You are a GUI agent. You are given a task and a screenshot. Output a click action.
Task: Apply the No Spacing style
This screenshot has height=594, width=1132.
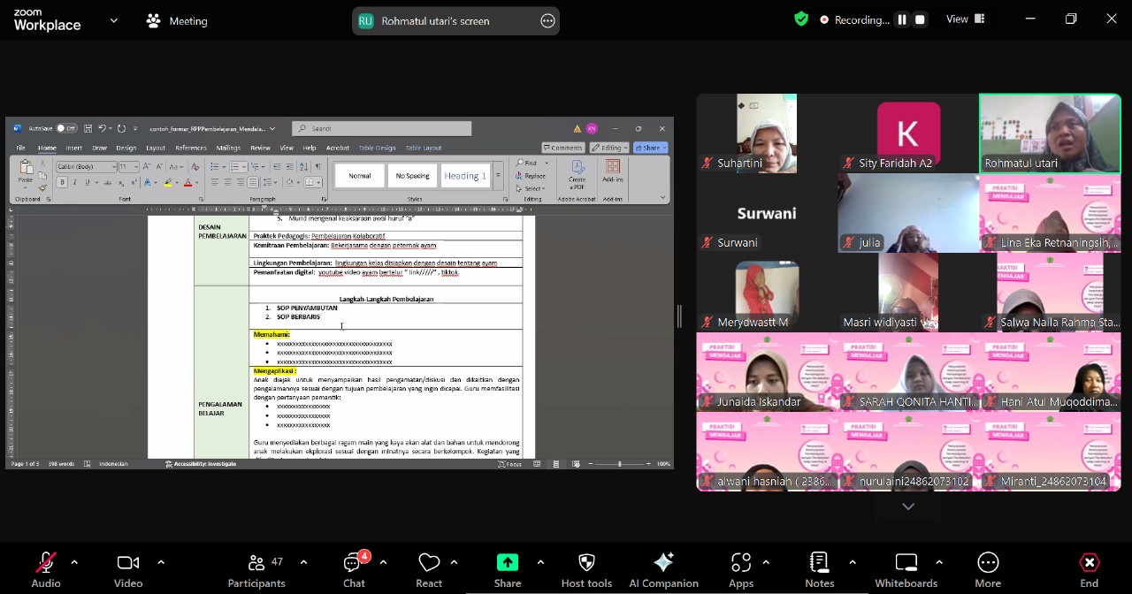412,176
